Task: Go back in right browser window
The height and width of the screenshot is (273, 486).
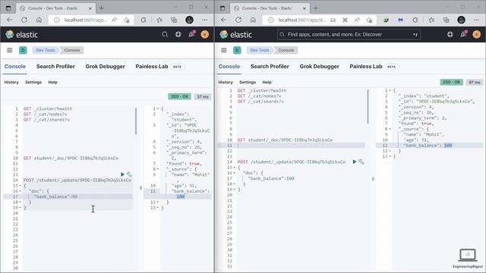Action: pyautogui.click(x=224, y=20)
